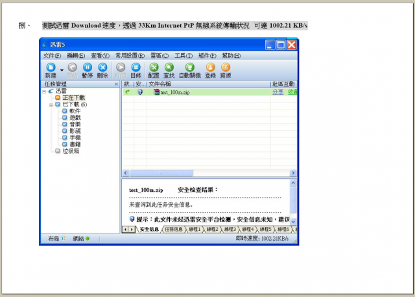The height and width of the screenshot is (297, 415).
Task: Open the 幫助(H) menu
Action: tap(231, 56)
